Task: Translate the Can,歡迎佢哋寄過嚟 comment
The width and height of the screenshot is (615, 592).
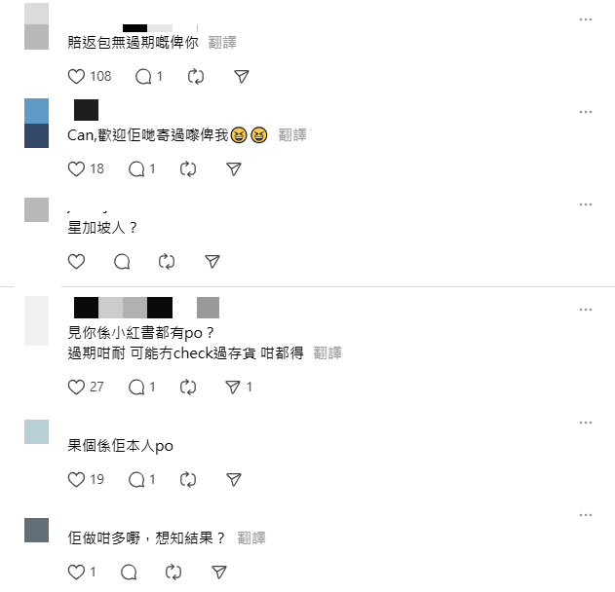Action: (x=292, y=135)
